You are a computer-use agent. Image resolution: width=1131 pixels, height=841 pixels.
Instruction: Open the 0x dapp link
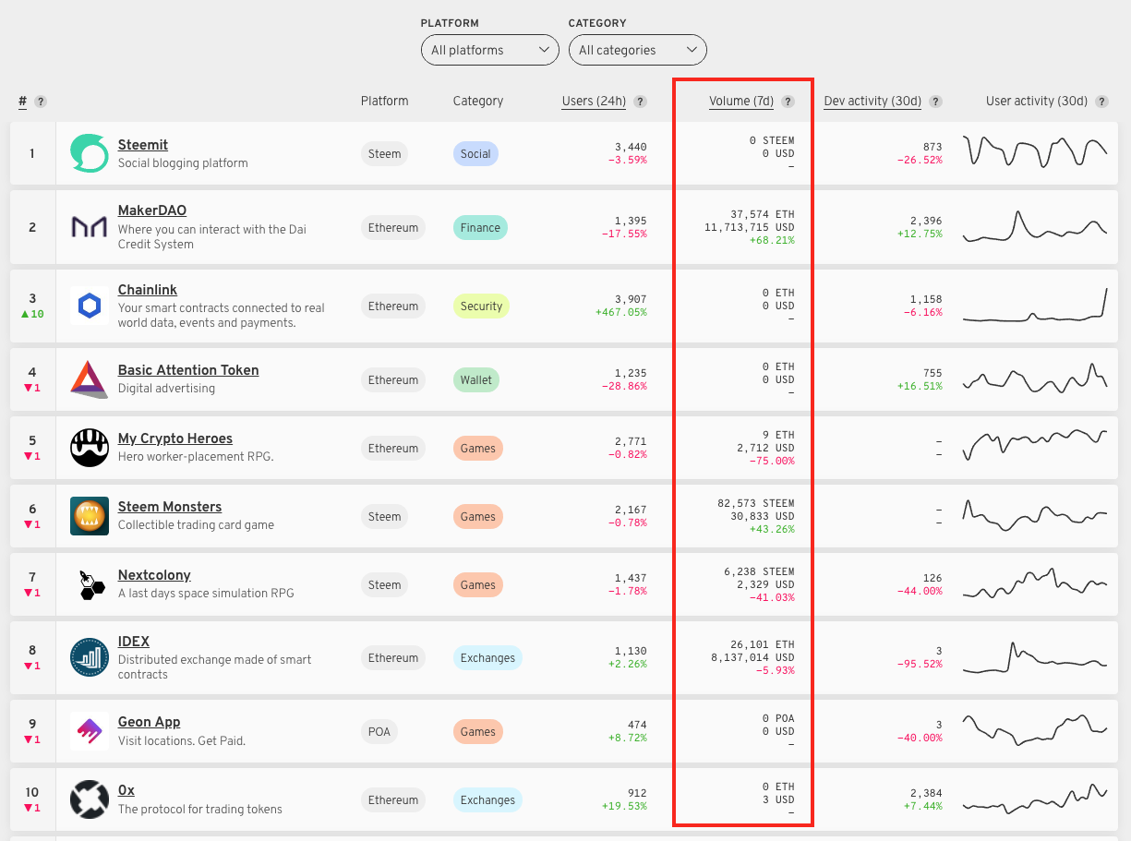click(x=126, y=790)
